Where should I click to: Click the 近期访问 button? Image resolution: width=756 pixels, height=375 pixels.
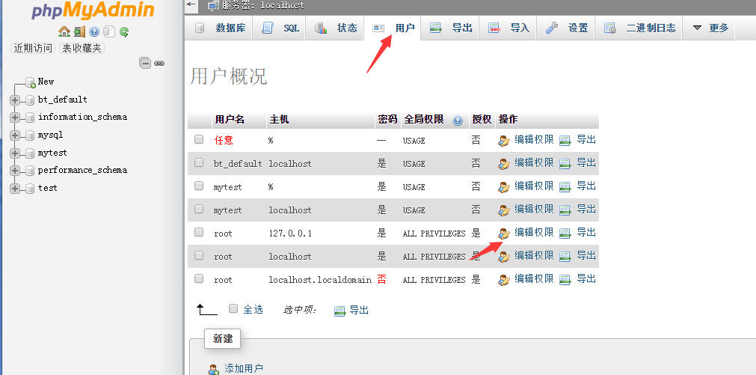coord(33,48)
